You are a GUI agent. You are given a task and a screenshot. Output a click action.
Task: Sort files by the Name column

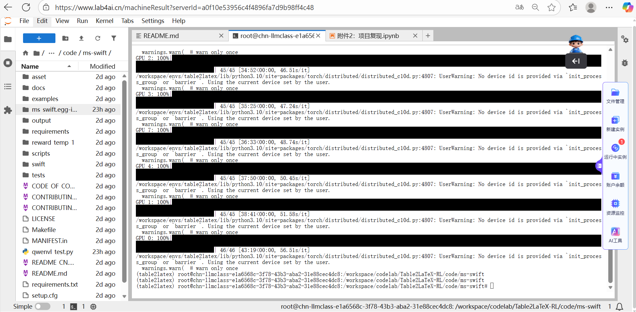[30, 66]
